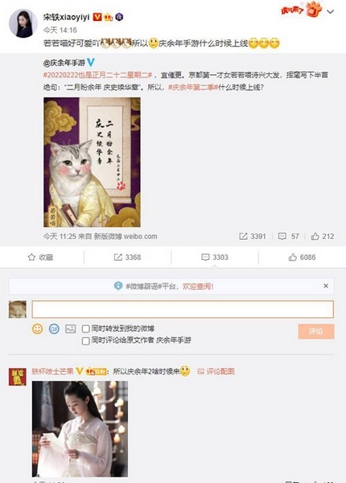Screen dimensions: 346x483
Task: Favorite this post via the star 收藏 icon
Action: pos(40,258)
